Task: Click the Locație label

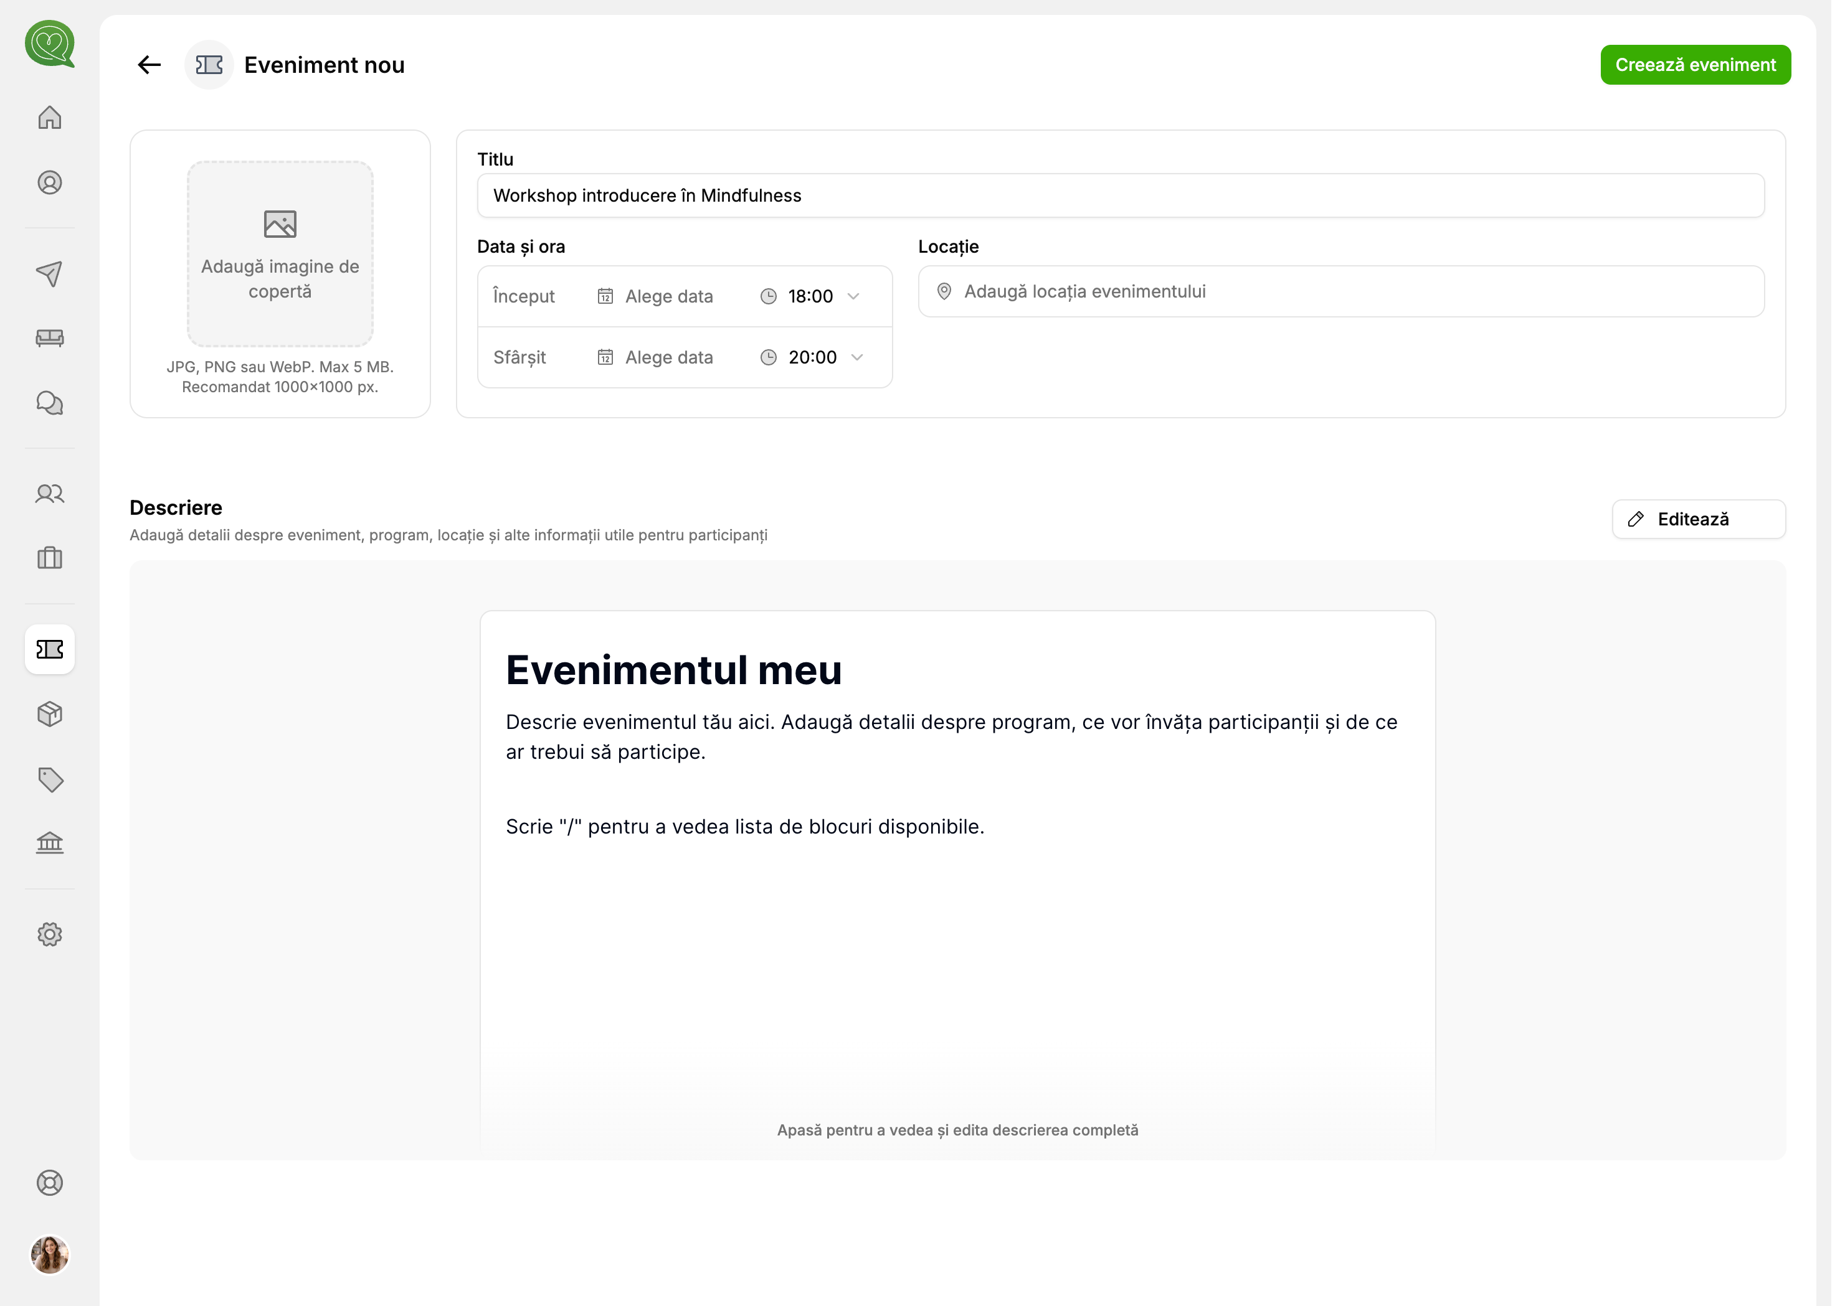Action: click(949, 247)
